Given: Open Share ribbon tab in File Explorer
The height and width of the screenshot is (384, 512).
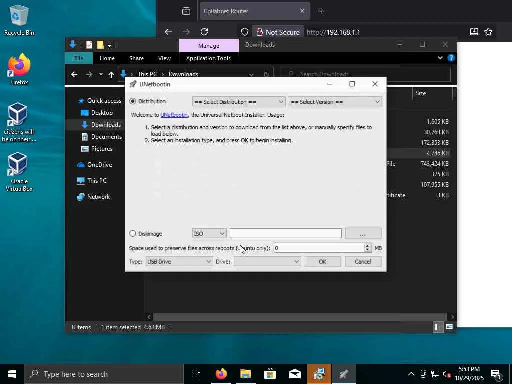Looking at the screenshot, I should coord(136,58).
